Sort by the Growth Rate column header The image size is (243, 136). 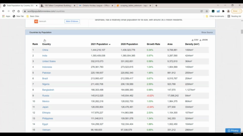(x=153, y=44)
